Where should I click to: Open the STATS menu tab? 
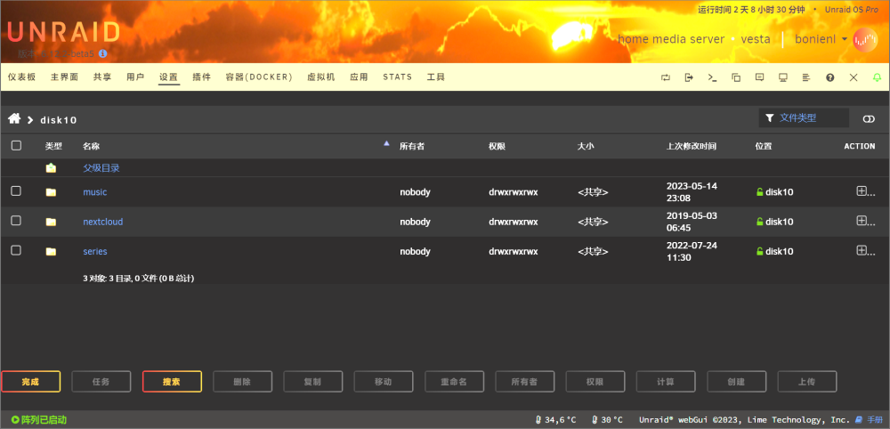coord(397,77)
